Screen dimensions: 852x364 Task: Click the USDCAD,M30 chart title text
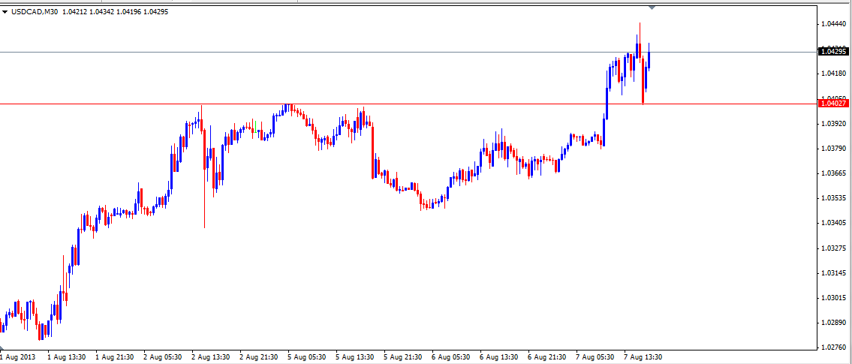point(36,12)
